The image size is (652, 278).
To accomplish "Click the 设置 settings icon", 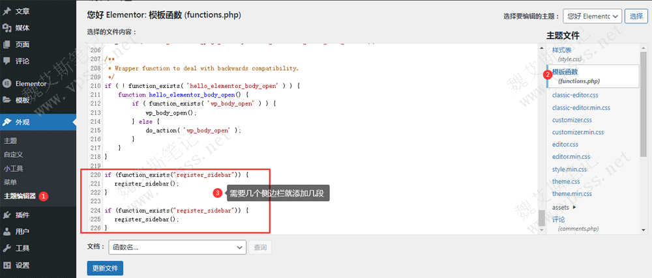I will (x=7, y=265).
